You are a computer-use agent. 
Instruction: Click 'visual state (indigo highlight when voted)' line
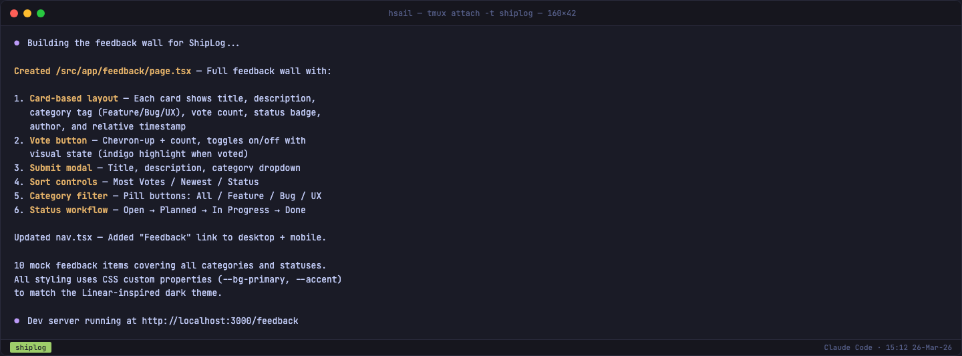point(139,154)
